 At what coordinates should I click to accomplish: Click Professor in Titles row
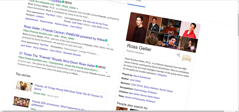pyautogui.click(x=151, y=101)
